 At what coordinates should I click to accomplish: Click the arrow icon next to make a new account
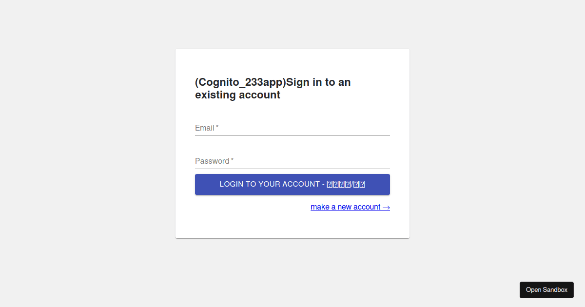(x=386, y=207)
